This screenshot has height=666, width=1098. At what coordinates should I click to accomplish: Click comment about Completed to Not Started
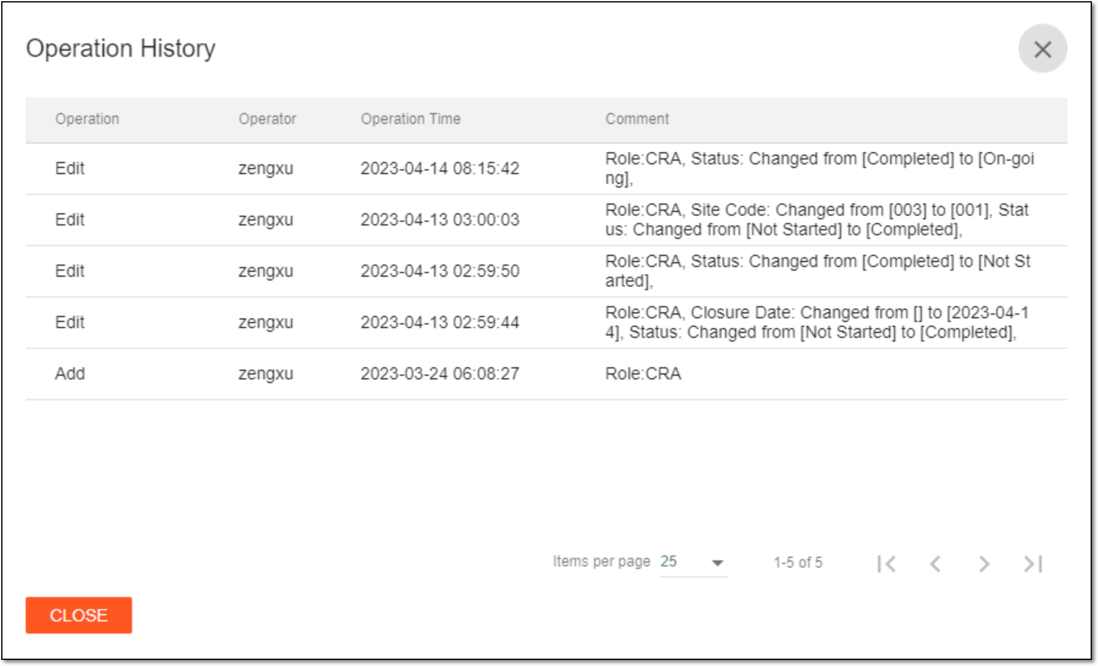click(x=817, y=271)
